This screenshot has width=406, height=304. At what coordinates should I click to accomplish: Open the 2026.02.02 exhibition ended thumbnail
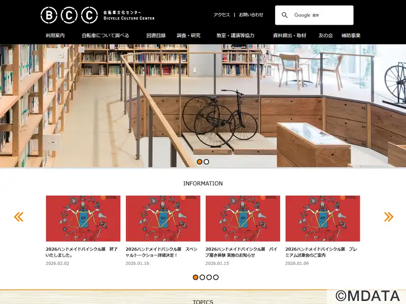pos(83,218)
